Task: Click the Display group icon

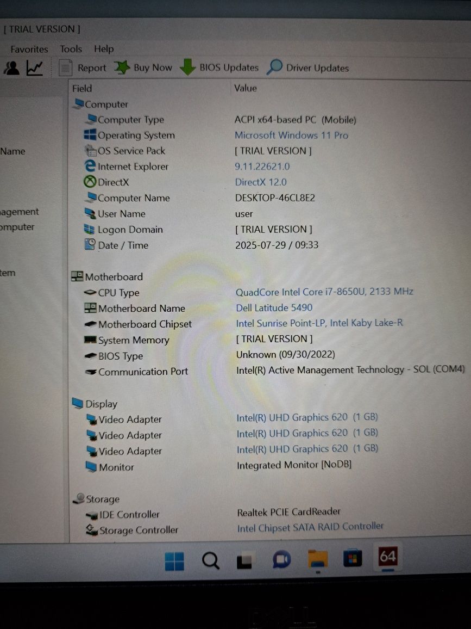Action: point(78,403)
